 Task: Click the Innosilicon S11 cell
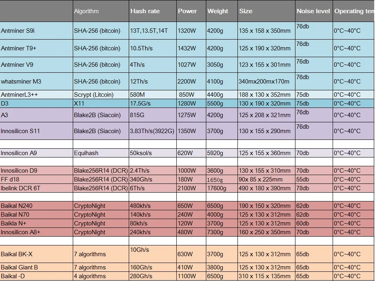(36, 131)
